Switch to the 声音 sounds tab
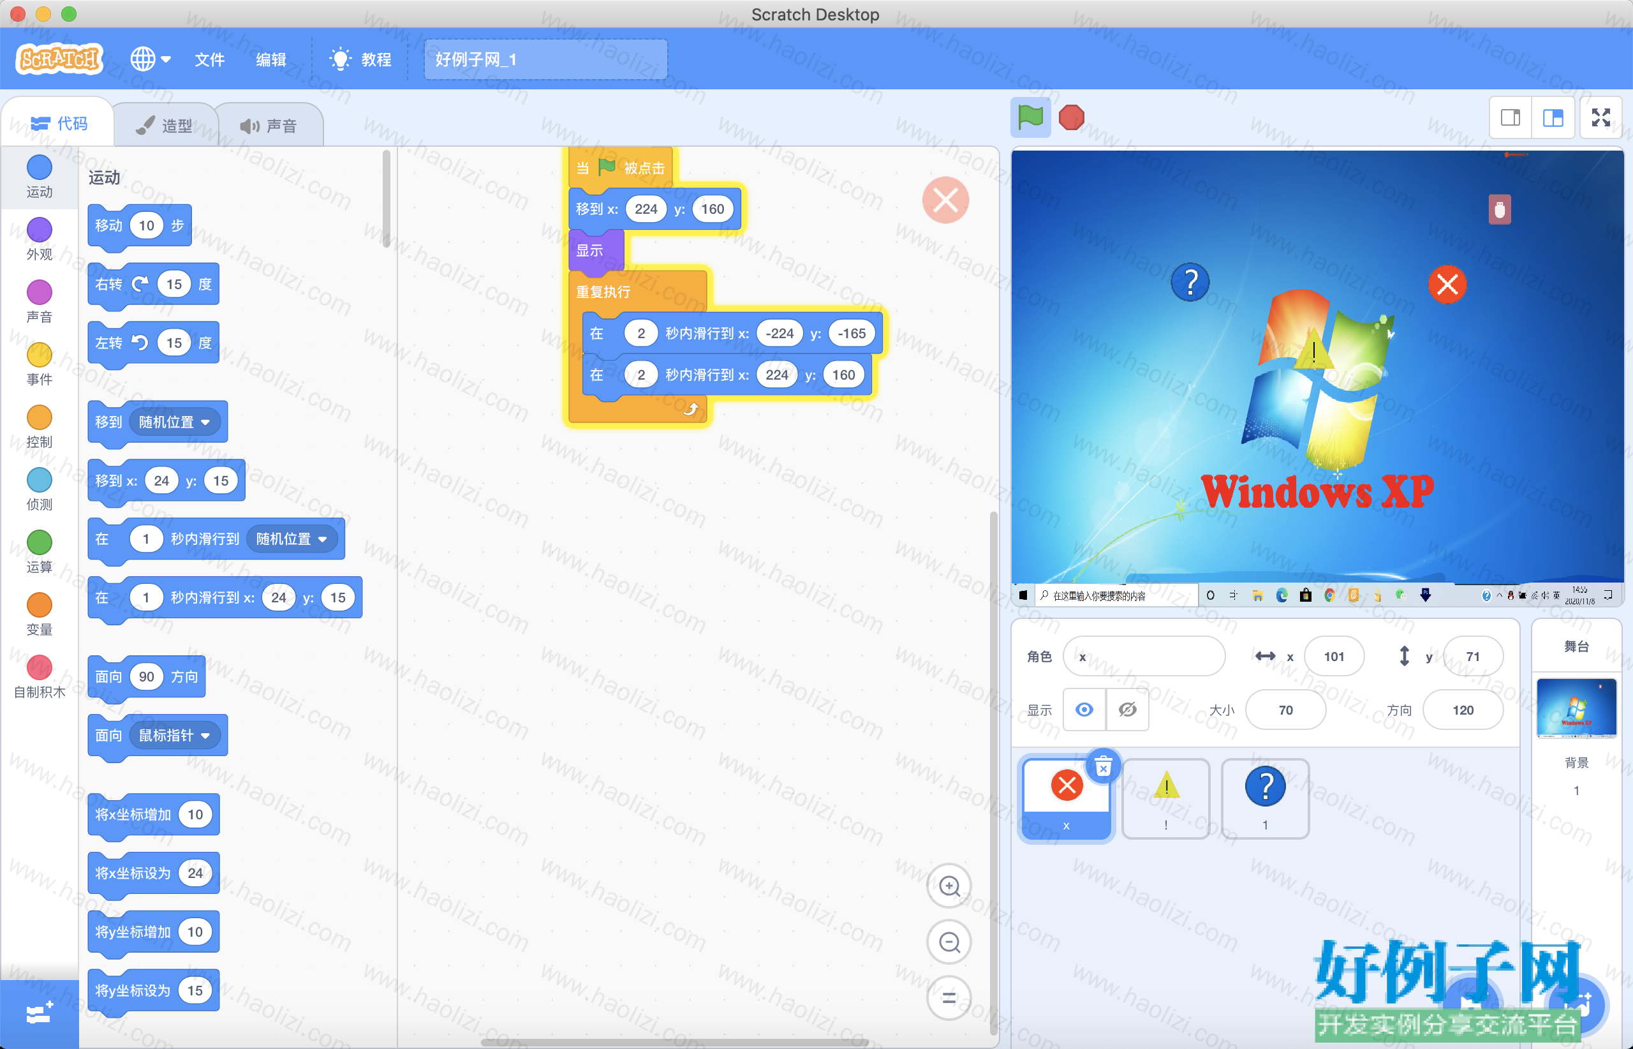1633x1049 pixels. click(270, 125)
